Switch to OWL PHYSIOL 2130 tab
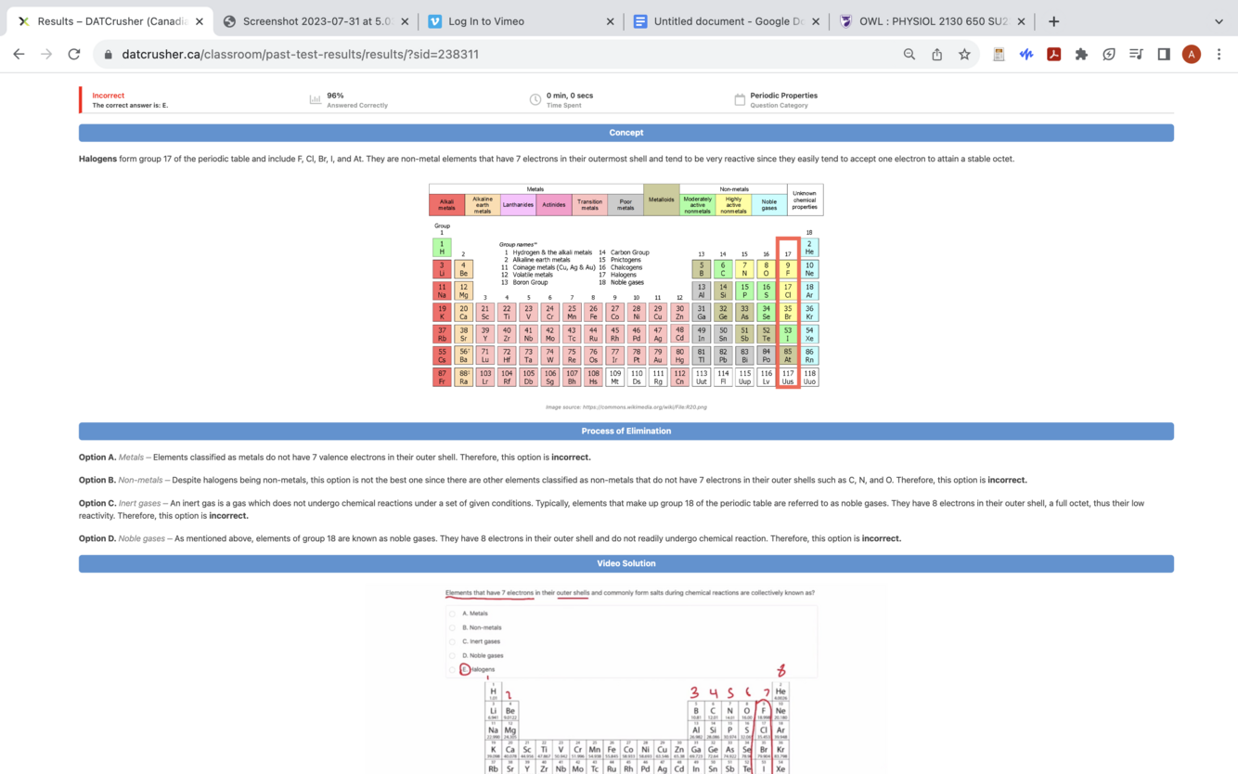 coord(932,21)
